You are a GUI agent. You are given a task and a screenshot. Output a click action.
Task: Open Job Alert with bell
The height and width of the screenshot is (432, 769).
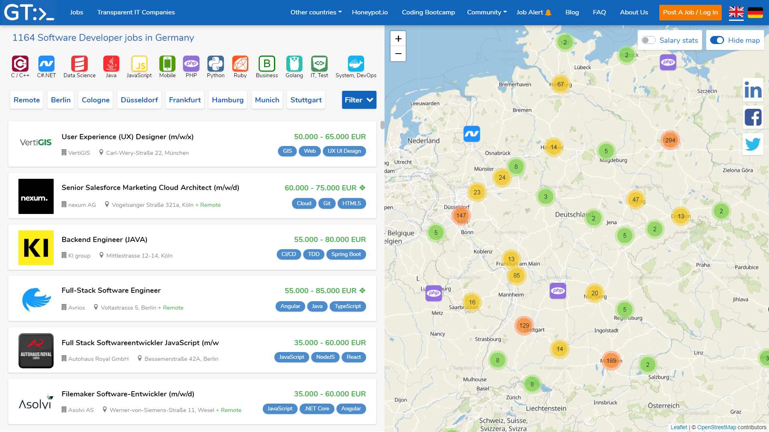(534, 12)
